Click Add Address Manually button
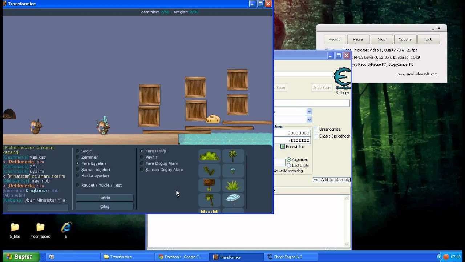This screenshot has height=262, width=465. point(331,180)
